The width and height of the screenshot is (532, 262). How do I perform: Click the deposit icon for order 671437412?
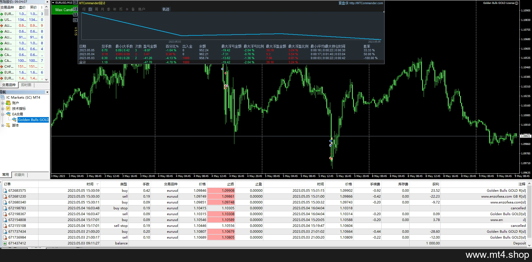pyautogui.click(x=5, y=243)
